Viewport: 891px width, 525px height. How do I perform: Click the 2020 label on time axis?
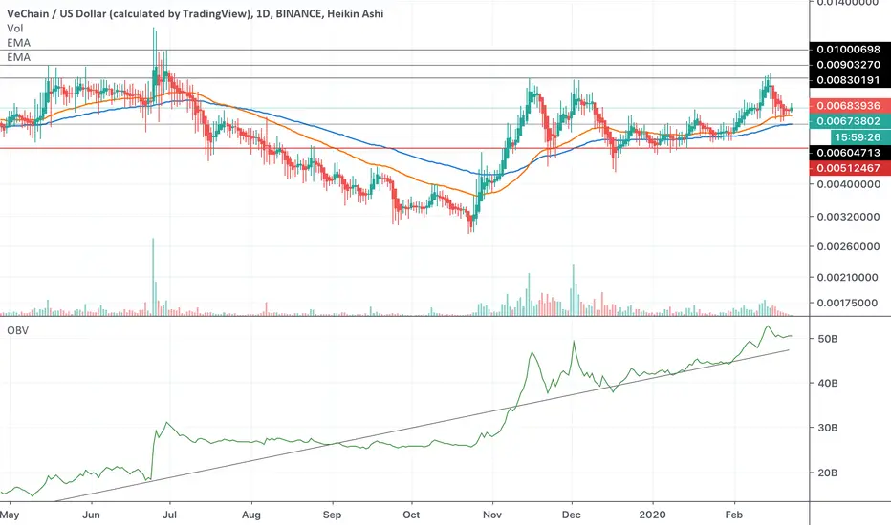click(652, 514)
